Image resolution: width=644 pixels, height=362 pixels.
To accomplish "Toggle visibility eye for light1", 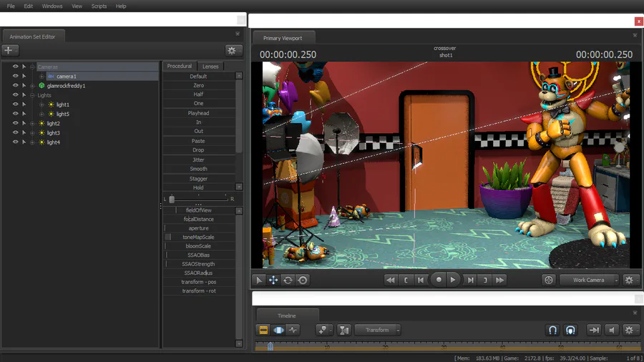I will pos(15,104).
